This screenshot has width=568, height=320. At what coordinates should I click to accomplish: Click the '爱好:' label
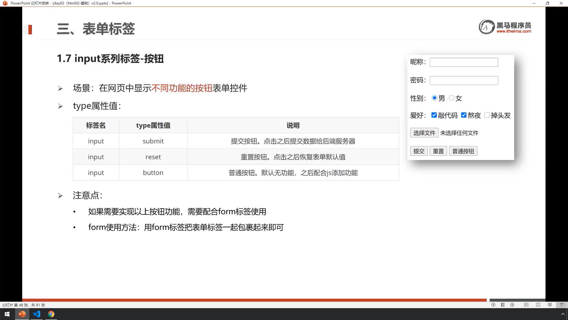[418, 115]
